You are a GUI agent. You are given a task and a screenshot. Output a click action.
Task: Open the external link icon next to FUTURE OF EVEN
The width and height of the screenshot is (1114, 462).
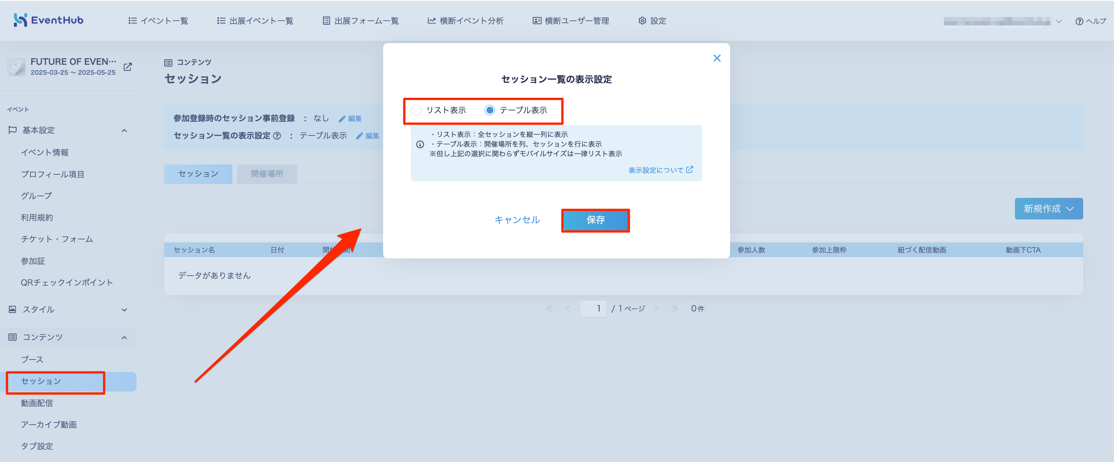pyautogui.click(x=128, y=67)
